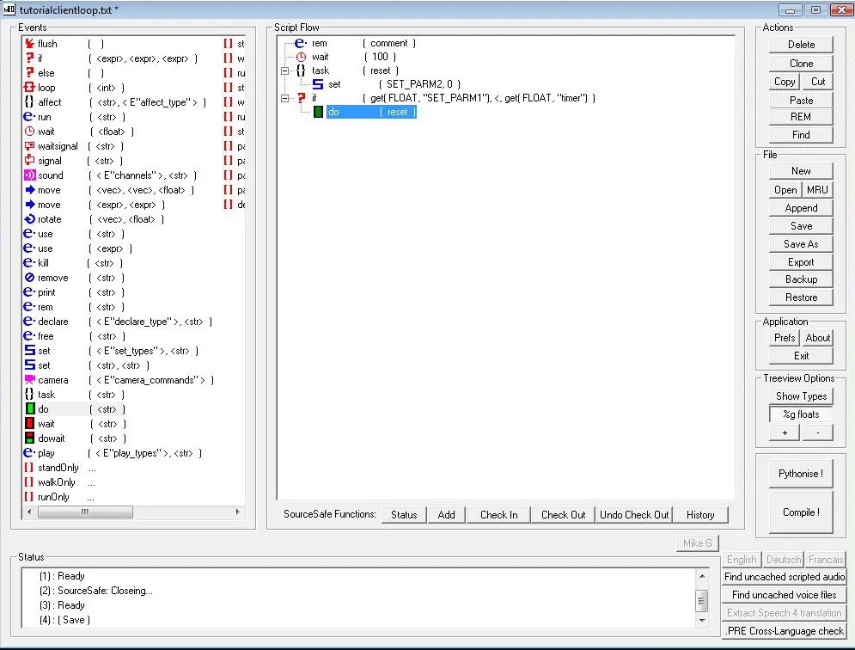This screenshot has width=855, height=650.
Task: Click the rem icon in Script Flow
Action: coord(301,43)
